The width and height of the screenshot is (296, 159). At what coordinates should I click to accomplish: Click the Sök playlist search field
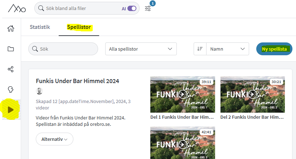(x=63, y=49)
